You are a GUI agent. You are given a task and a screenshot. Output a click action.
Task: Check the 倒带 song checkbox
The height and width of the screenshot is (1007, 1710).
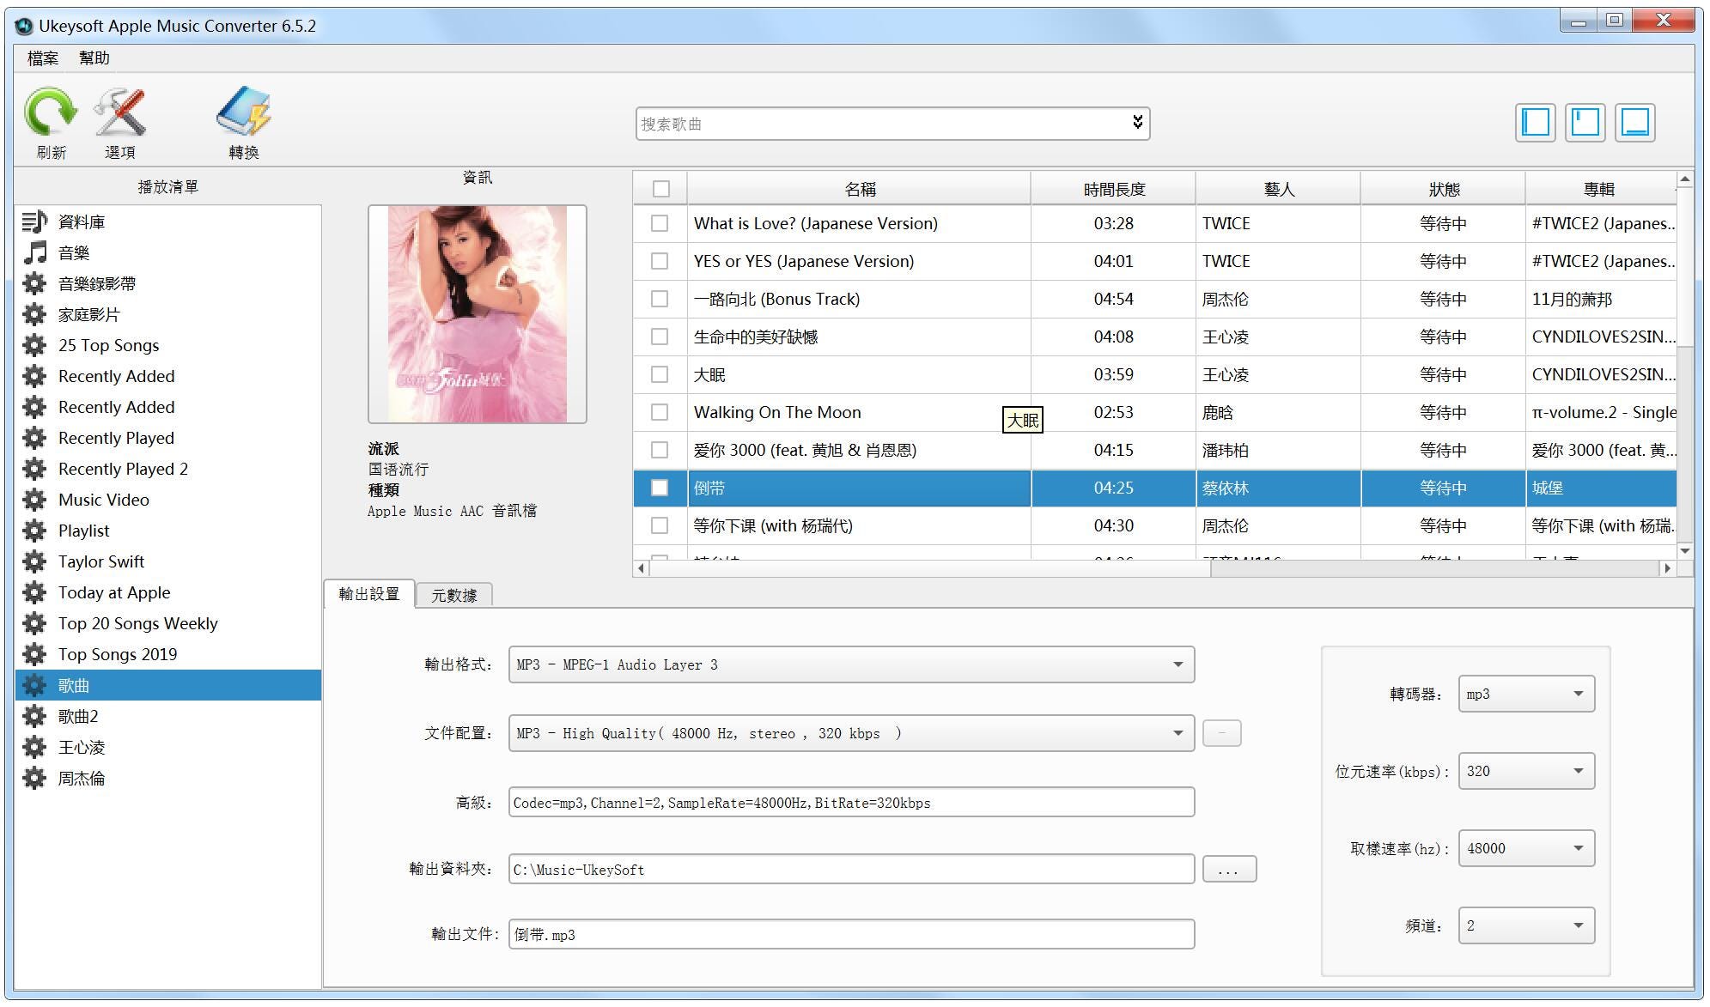[660, 488]
